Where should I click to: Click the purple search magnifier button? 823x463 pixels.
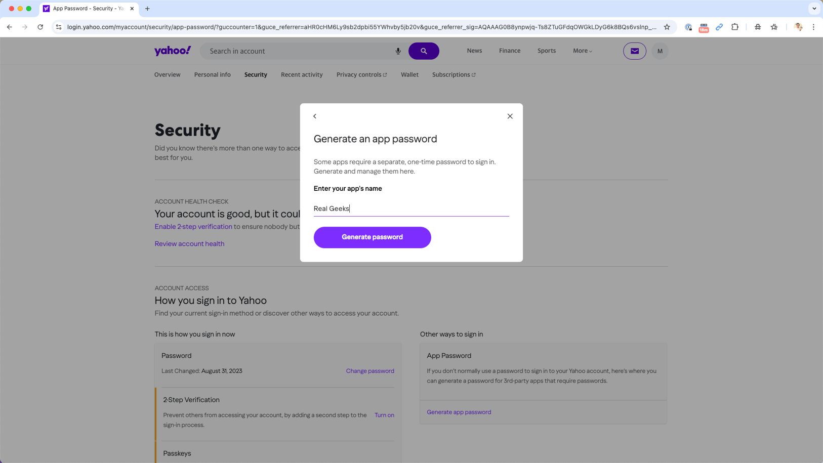pyautogui.click(x=424, y=51)
